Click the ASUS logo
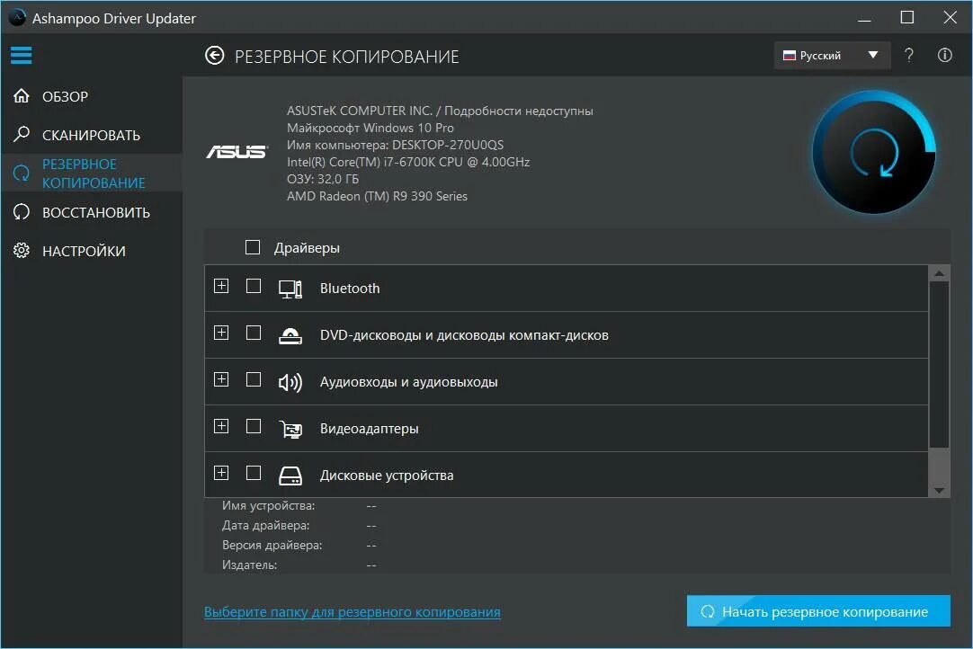 [237, 151]
